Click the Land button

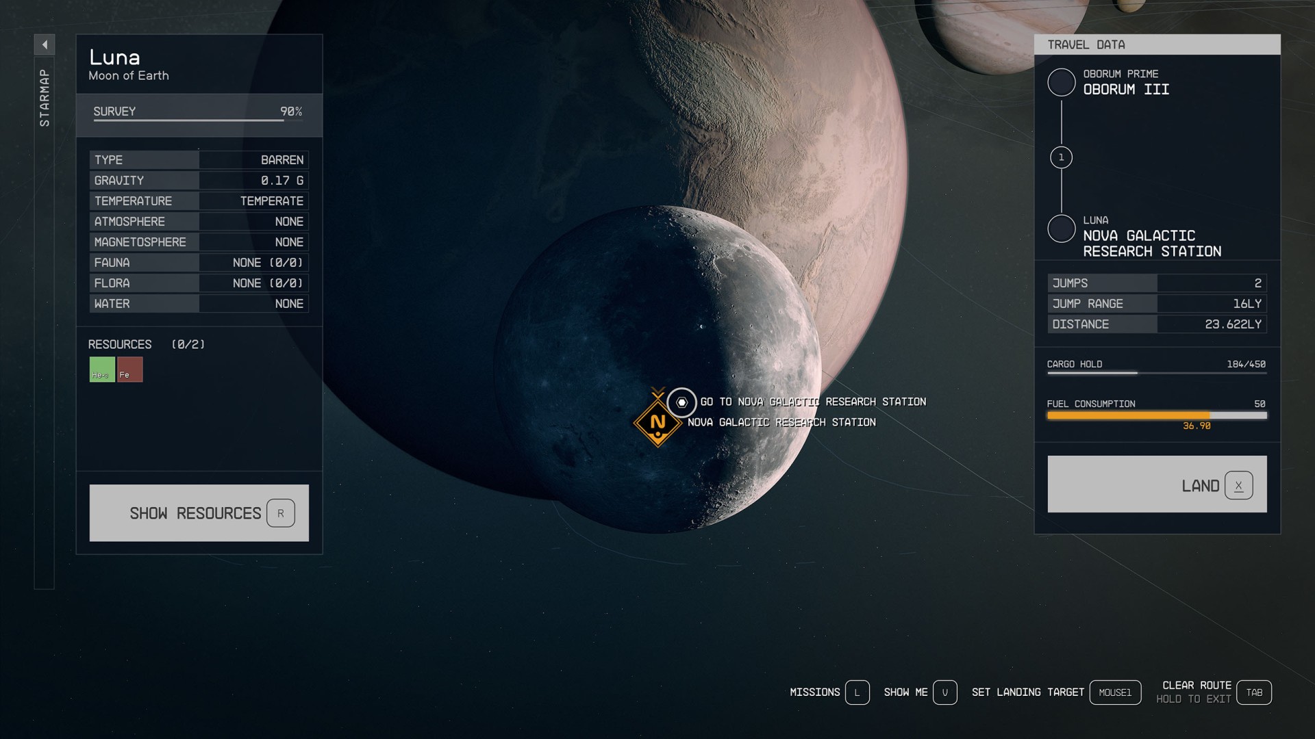click(1157, 484)
